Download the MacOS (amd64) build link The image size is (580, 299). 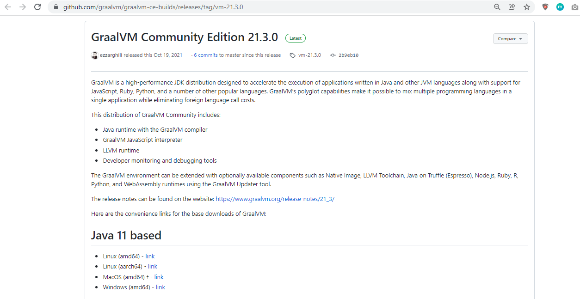point(159,277)
